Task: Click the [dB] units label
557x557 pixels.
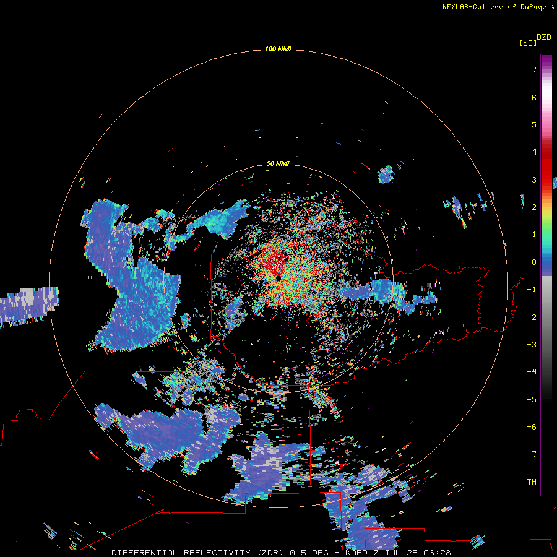Action: pos(528,43)
